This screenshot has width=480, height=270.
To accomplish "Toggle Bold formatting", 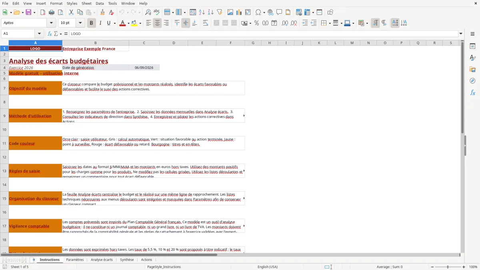I will click(92, 23).
